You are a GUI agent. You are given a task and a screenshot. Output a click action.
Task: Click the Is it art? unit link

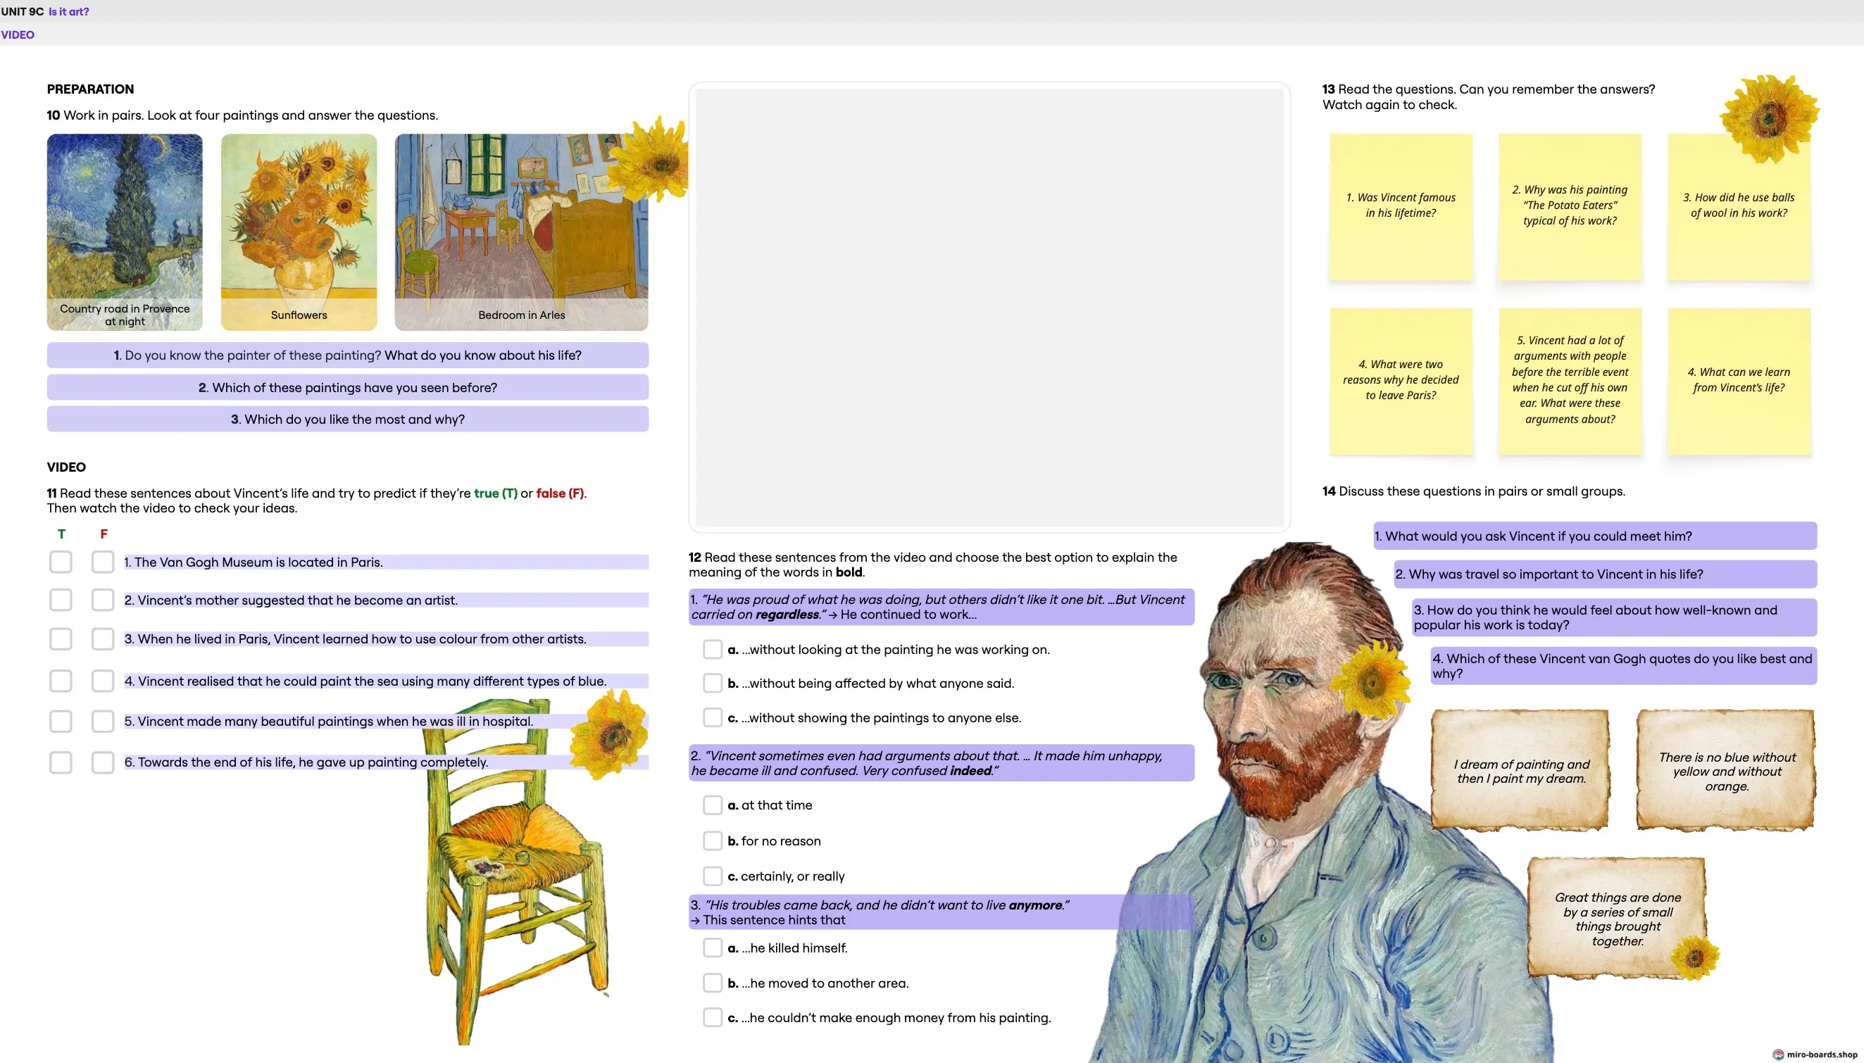point(68,12)
